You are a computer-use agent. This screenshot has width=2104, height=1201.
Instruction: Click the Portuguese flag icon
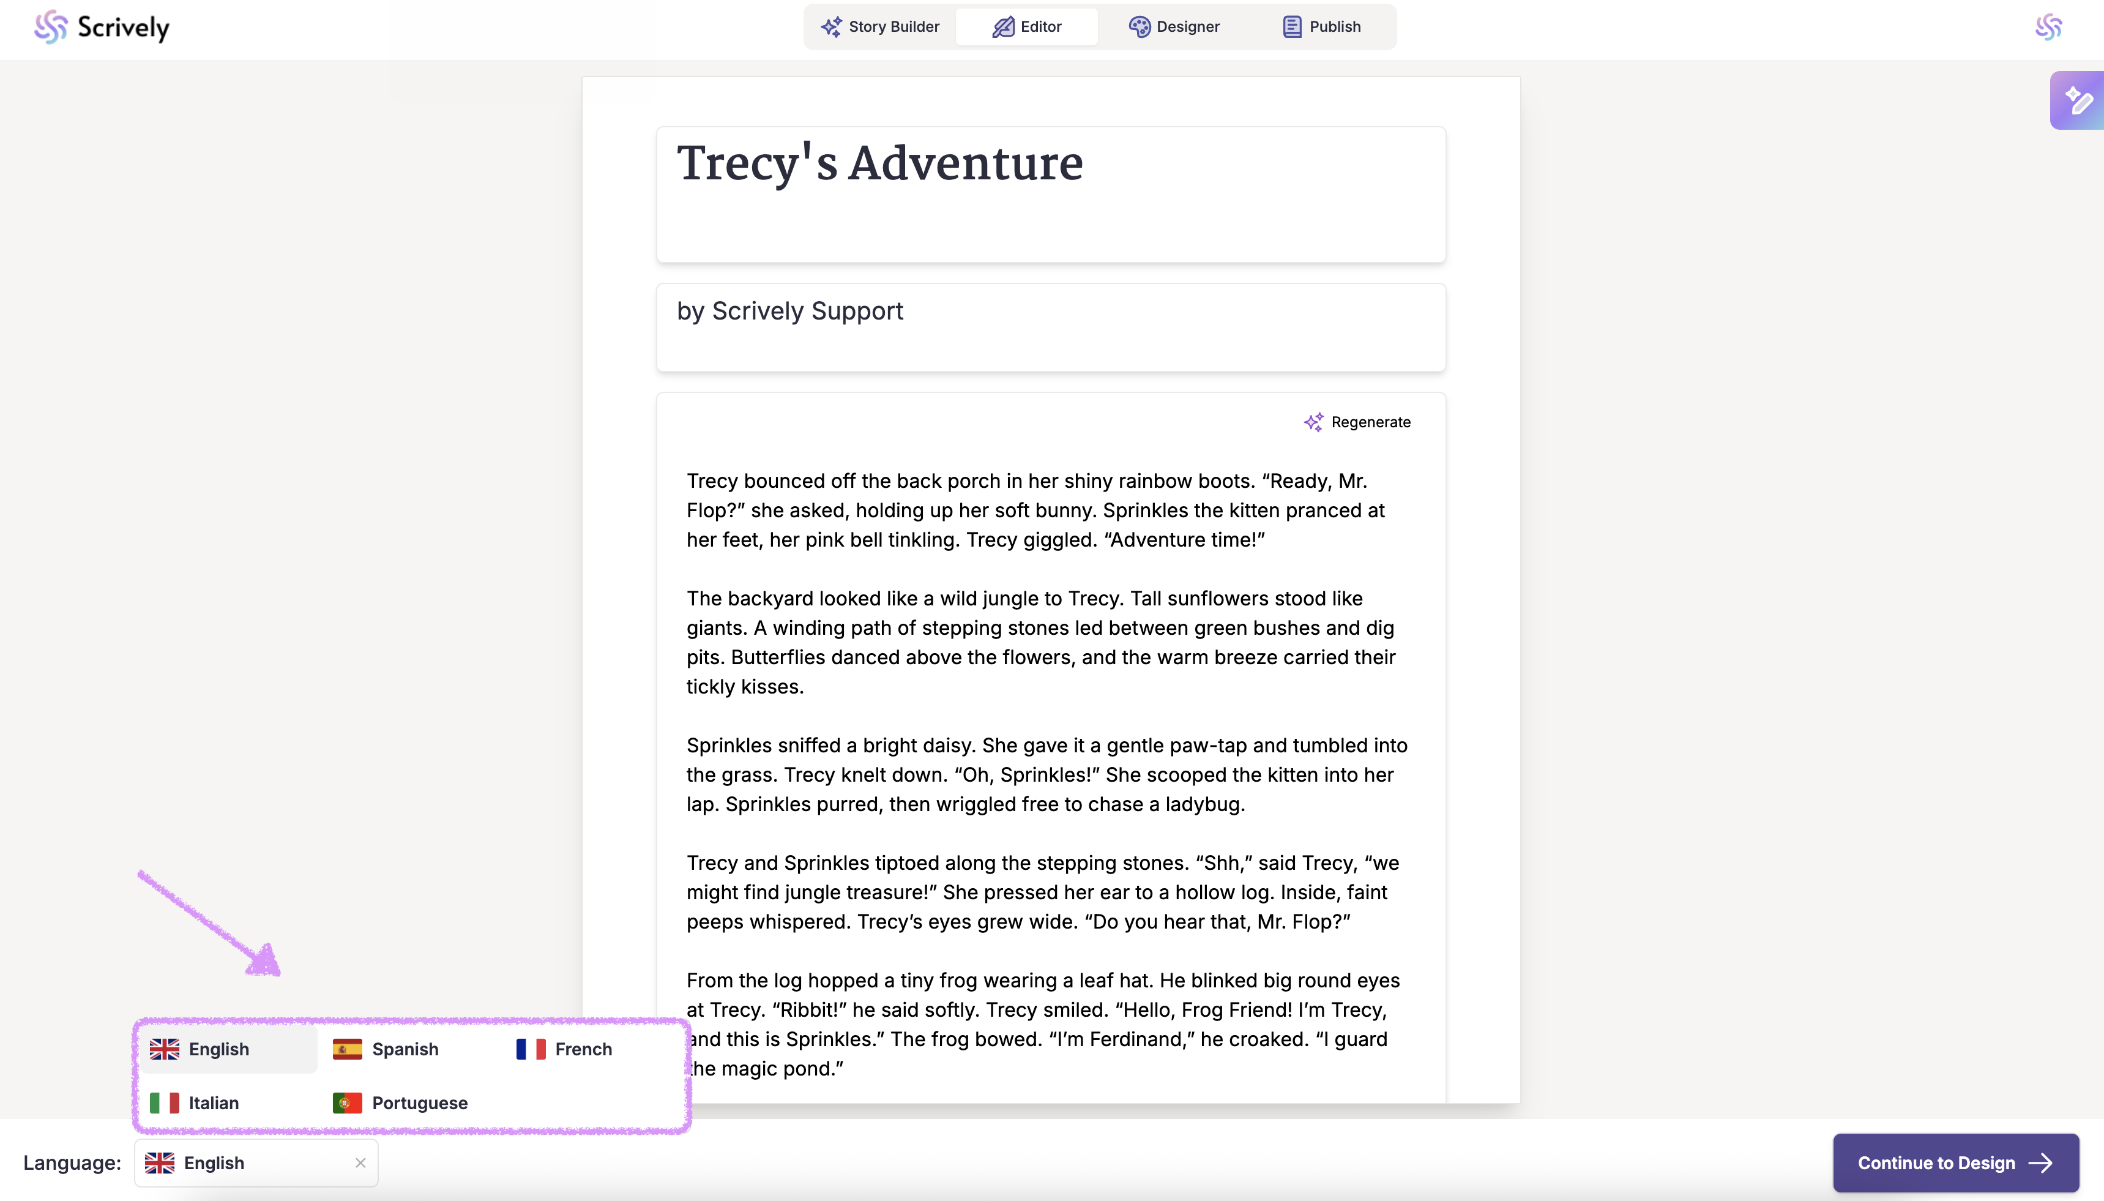pos(347,1103)
